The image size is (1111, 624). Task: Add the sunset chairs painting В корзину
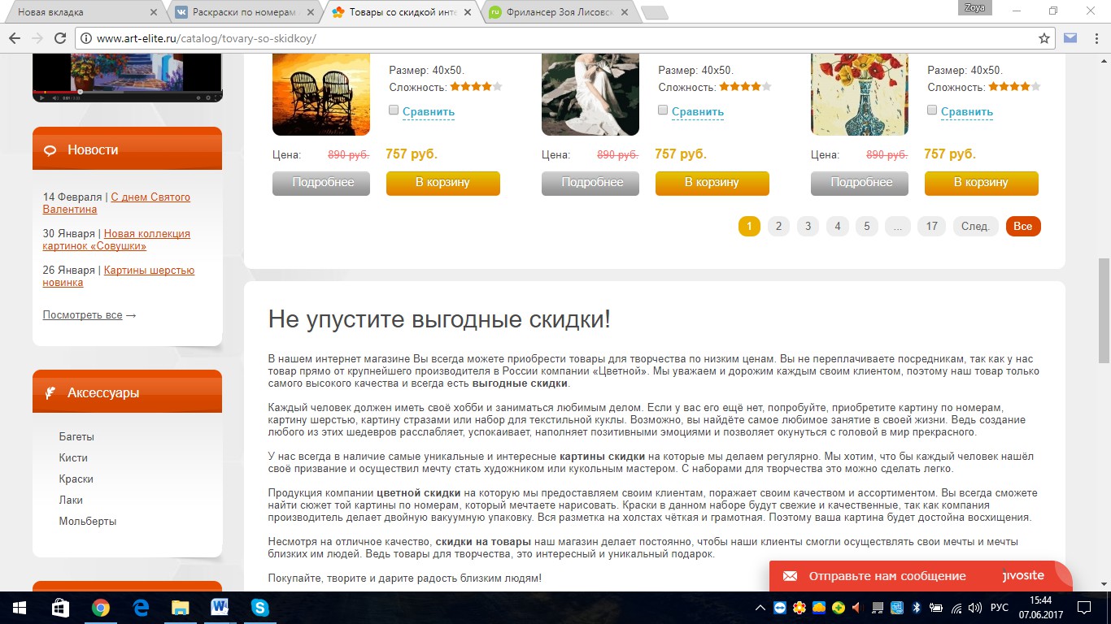442,183
